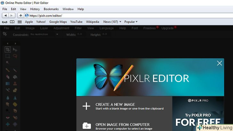Click browser Back button

[5, 15]
